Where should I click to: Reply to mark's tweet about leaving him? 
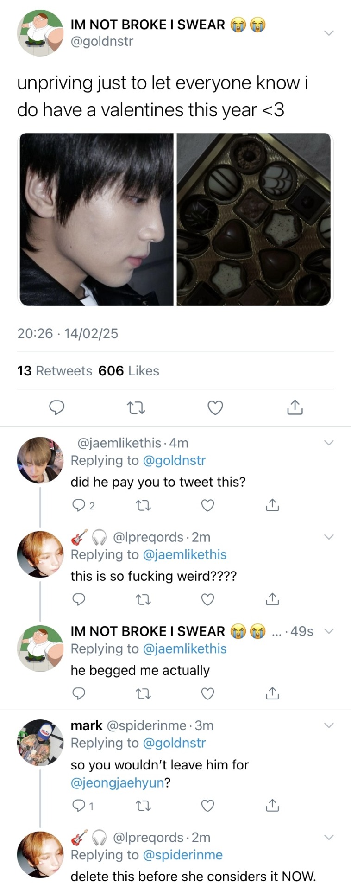point(79,806)
